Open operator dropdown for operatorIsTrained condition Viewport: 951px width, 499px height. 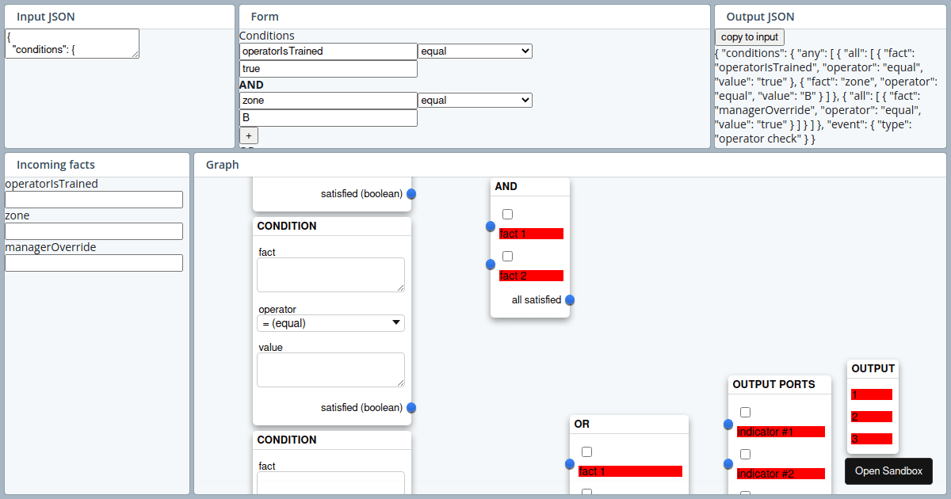point(475,51)
